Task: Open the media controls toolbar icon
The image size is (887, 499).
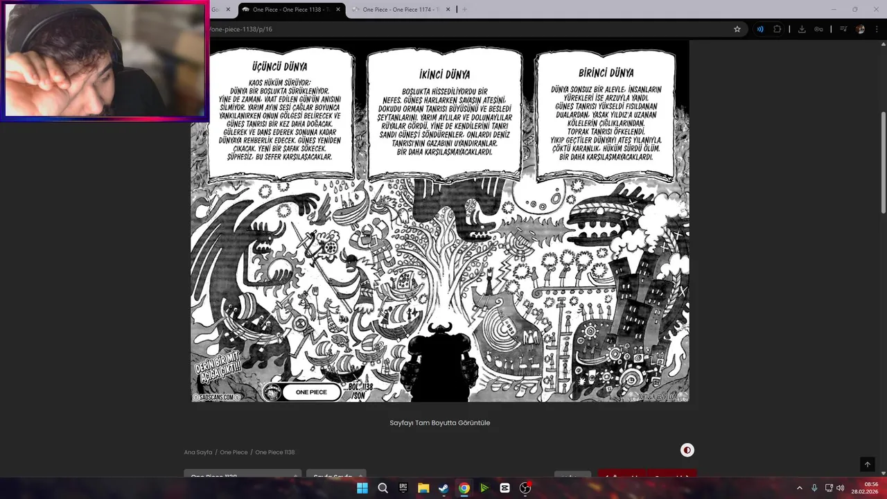Action: [x=843, y=29]
